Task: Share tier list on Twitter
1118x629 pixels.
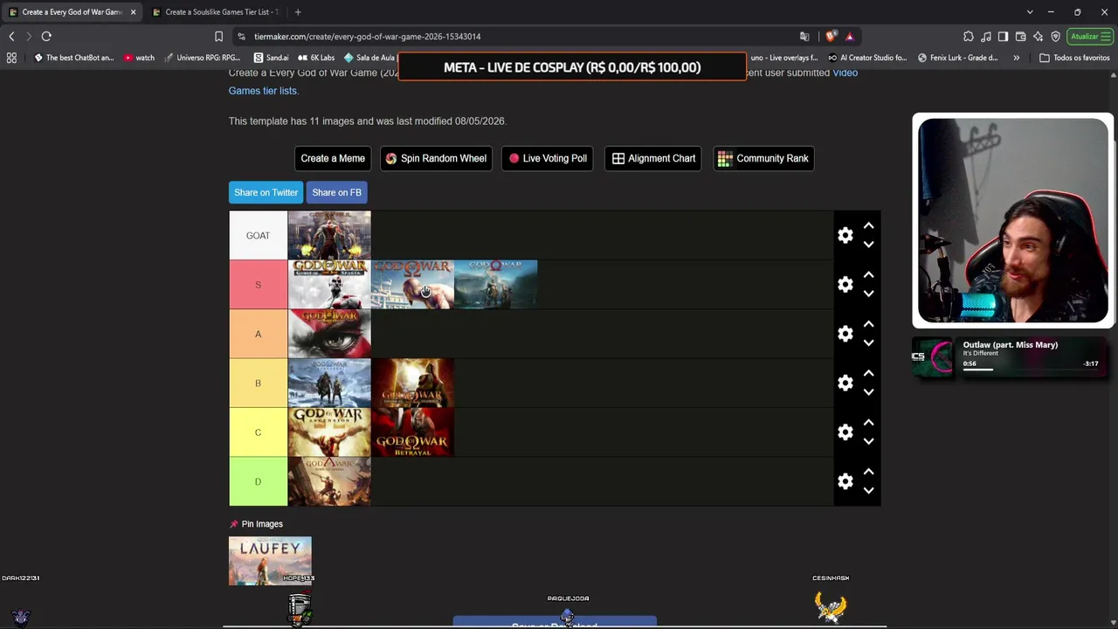Action: [x=266, y=192]
